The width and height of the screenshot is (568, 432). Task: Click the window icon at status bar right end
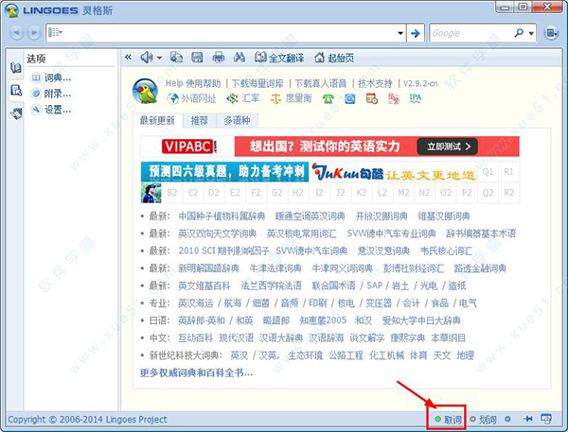[546, 419]
